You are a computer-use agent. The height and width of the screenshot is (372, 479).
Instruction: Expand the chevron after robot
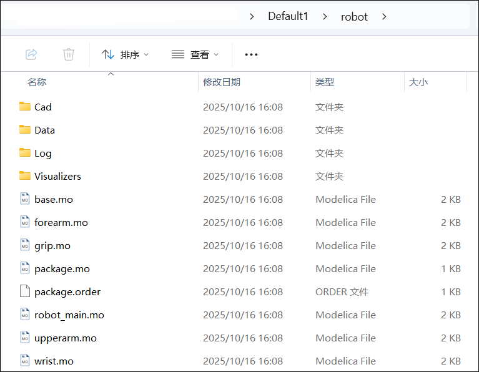tap(384, 16)
